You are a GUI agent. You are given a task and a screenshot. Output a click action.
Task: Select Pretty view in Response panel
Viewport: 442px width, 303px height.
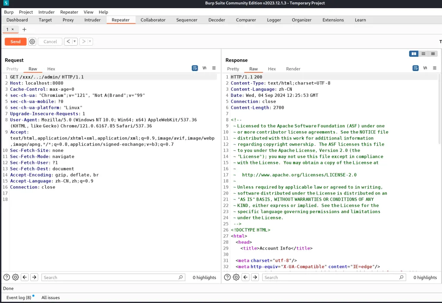[233, 69]
